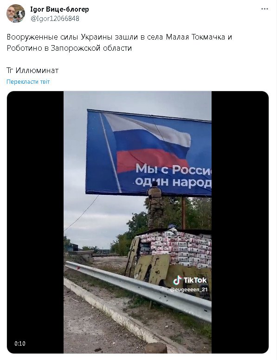This screenshot has width=277, height=360.
Task: Click the Перекласти твіт translate link
Action: pyautogui.click(x=28, y=82)
